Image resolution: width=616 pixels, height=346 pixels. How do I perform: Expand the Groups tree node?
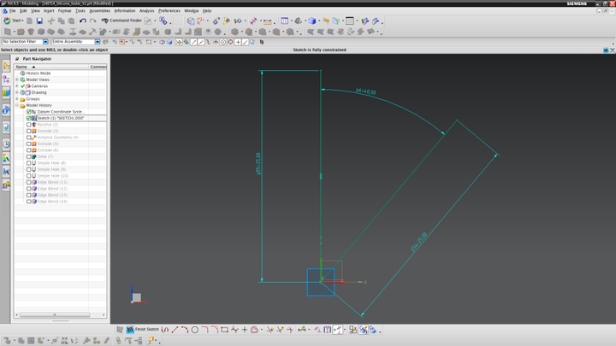(17, 99)
